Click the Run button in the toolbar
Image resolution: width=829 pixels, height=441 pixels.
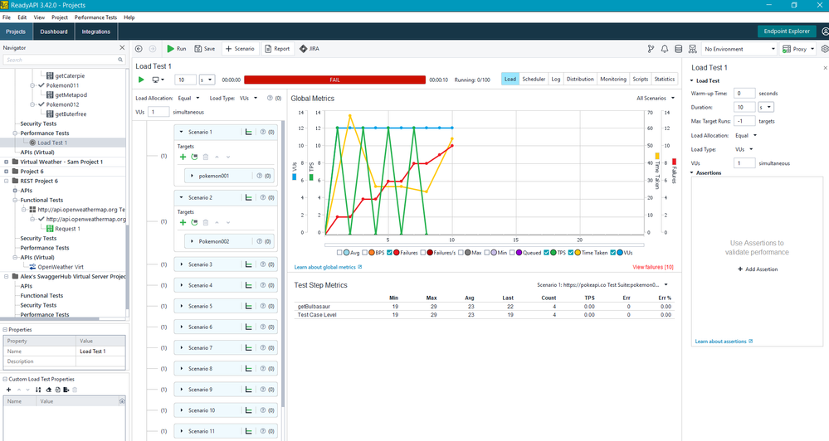[x=176, y=49]
